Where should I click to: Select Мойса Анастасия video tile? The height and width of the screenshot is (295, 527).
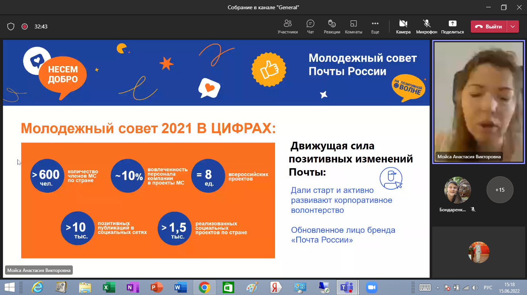pos(478,102)
